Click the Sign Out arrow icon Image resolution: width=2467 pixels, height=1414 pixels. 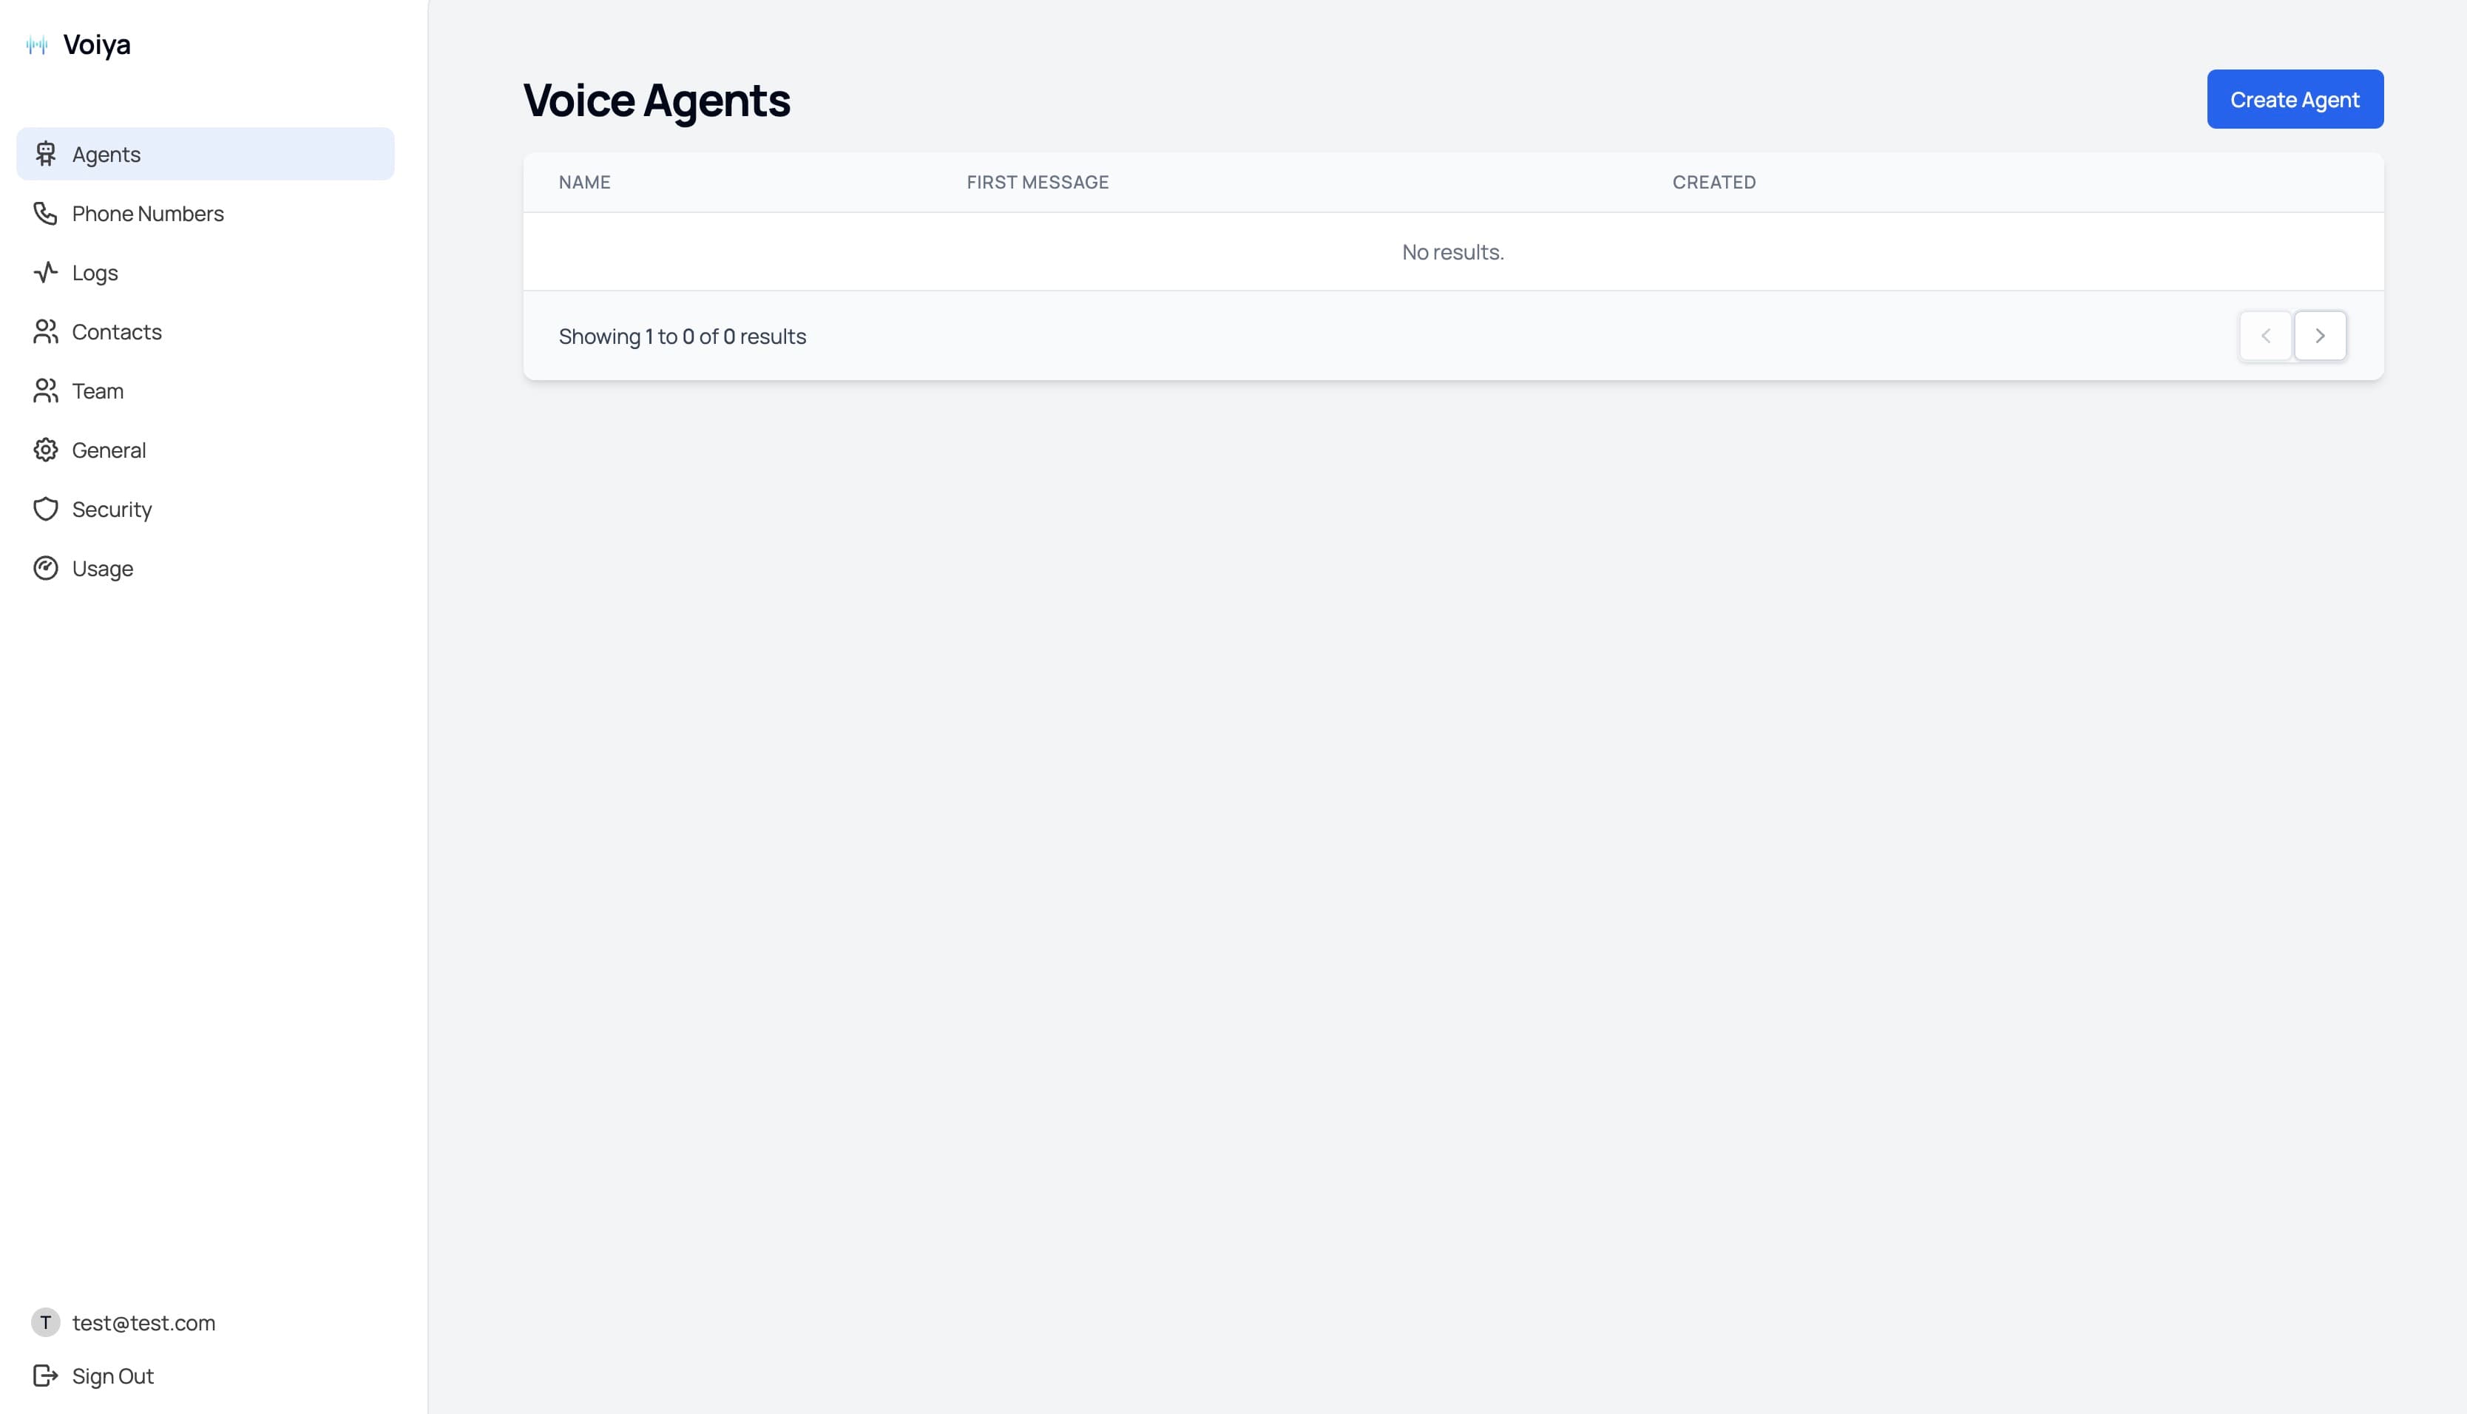[x=46, y=1375]
